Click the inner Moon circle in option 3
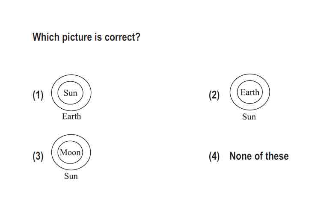 point(70,152)
